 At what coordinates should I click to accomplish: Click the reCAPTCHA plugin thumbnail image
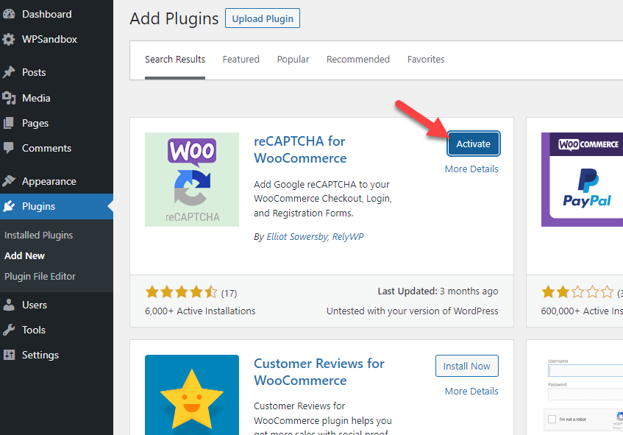click(x=192, y=180)
